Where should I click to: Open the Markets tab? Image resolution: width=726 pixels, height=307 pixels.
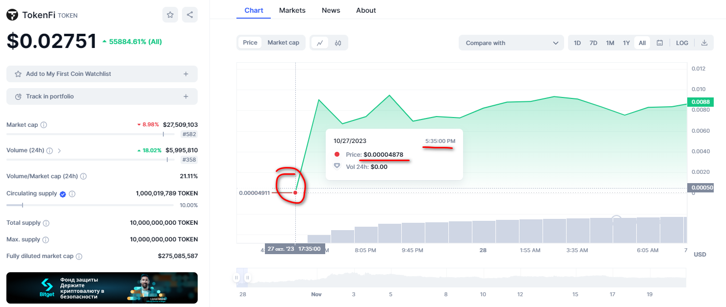292,10
